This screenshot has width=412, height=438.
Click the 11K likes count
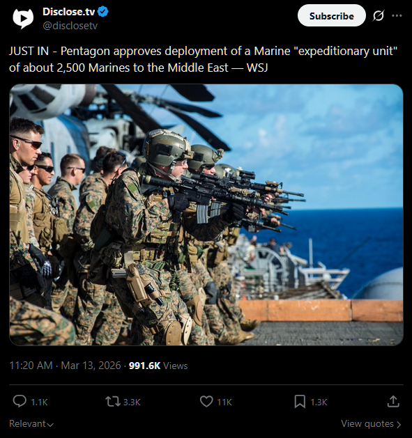224,402
